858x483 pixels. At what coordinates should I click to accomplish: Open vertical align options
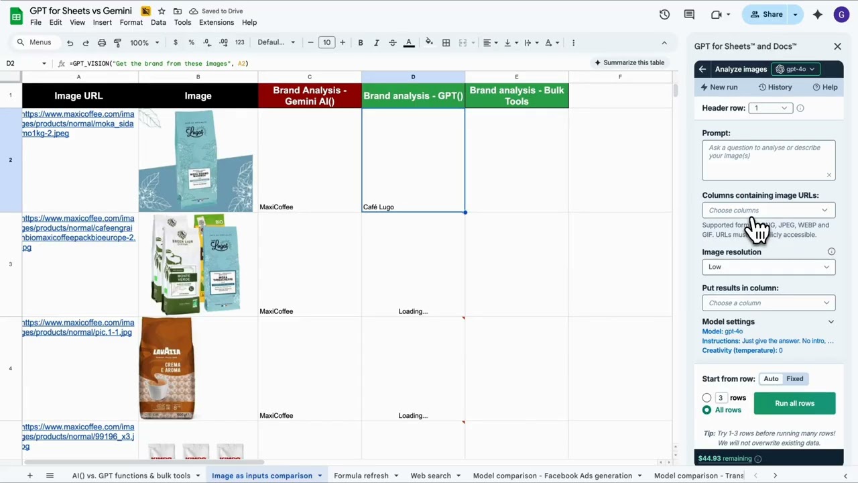[511, 42]
